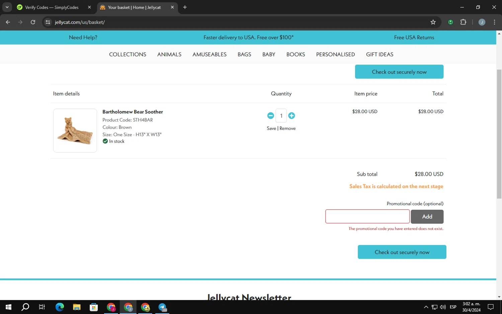Open the COLLECTIONS menu
This screenshot has width=502, height=314.
[x=128, y=54]
